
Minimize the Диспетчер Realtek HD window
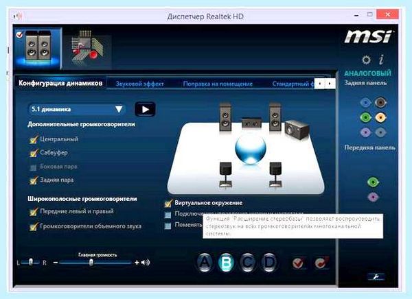click(356, 16)
